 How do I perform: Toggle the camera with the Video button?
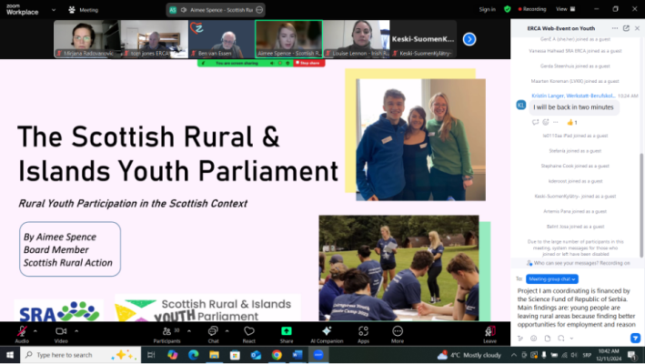(x=61, y=330)
